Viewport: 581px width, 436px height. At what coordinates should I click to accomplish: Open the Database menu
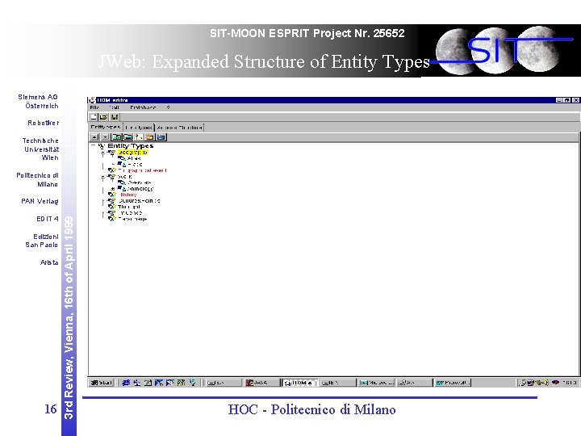[x=143, y=107]
